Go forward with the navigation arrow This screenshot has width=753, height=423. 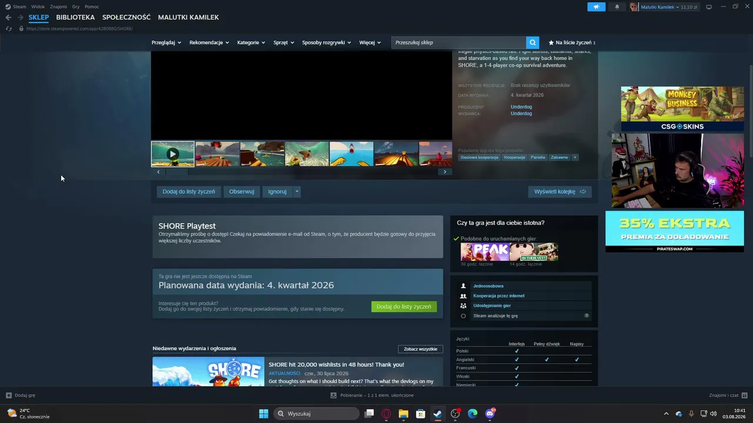click(x=21, y=18)
